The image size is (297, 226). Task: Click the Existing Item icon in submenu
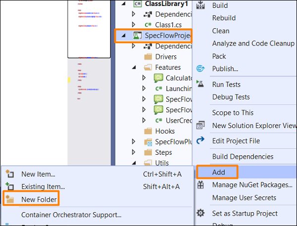9,186
